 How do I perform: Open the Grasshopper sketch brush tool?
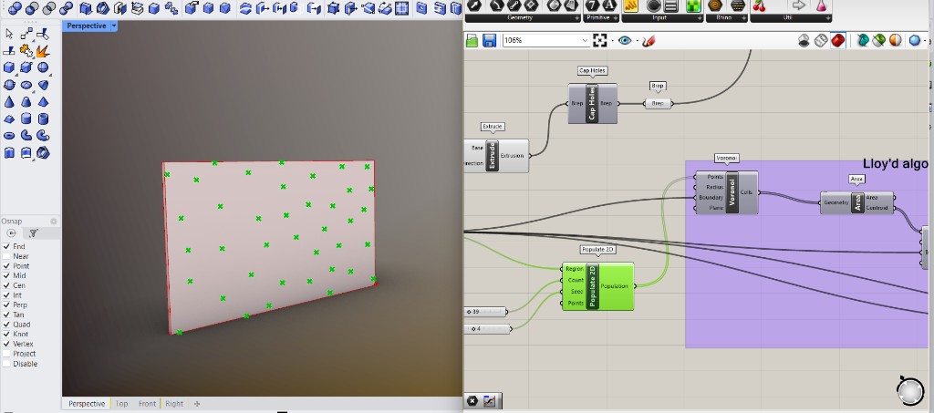click(x=649, y=40)
